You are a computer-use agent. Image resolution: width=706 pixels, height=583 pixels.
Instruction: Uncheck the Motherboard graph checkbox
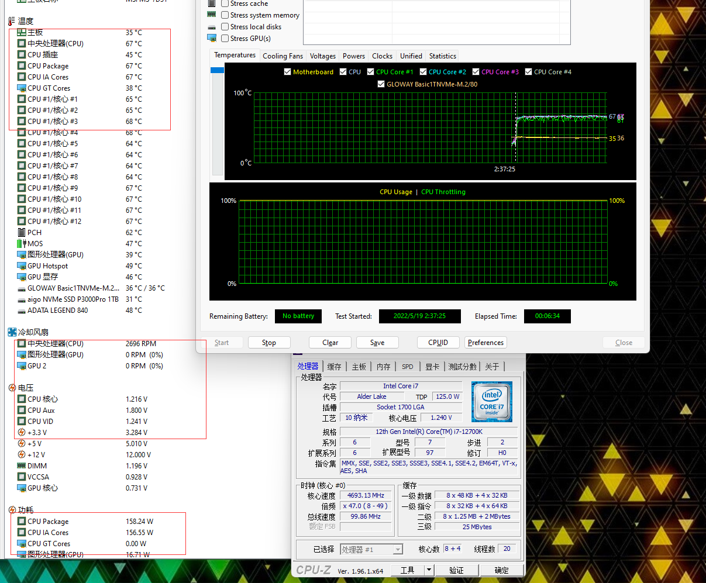tap(287, 72)
